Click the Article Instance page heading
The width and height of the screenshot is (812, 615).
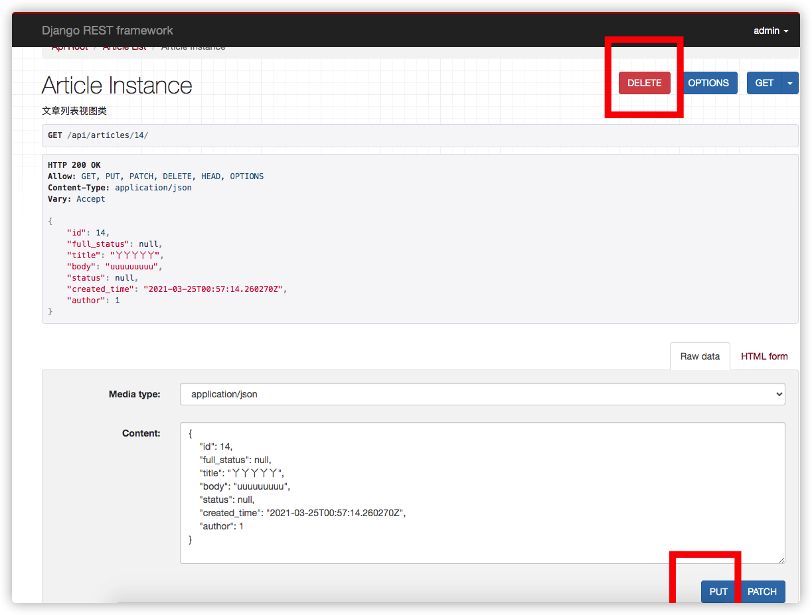(117, 86)
